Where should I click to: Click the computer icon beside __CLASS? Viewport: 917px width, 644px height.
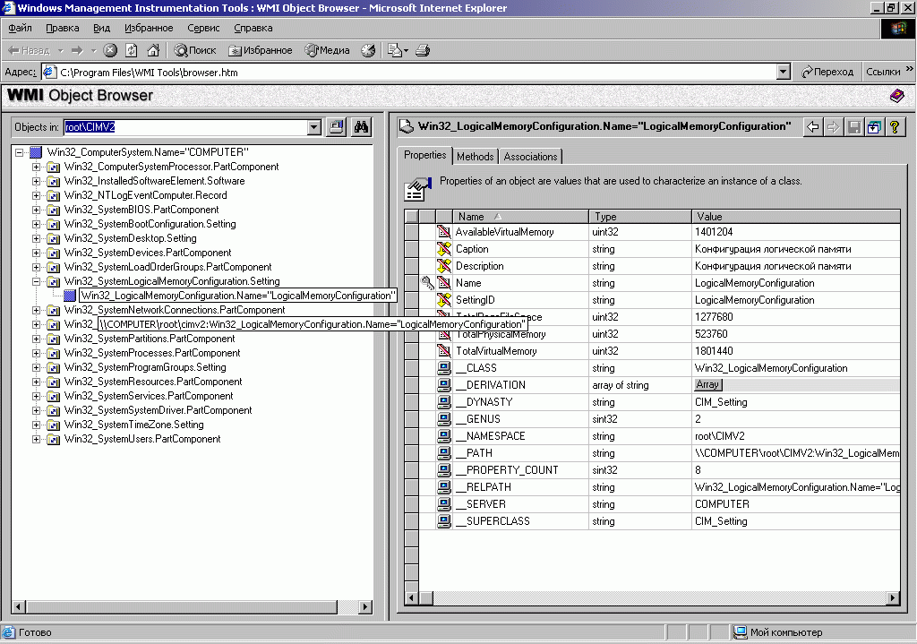click(444, 368)
